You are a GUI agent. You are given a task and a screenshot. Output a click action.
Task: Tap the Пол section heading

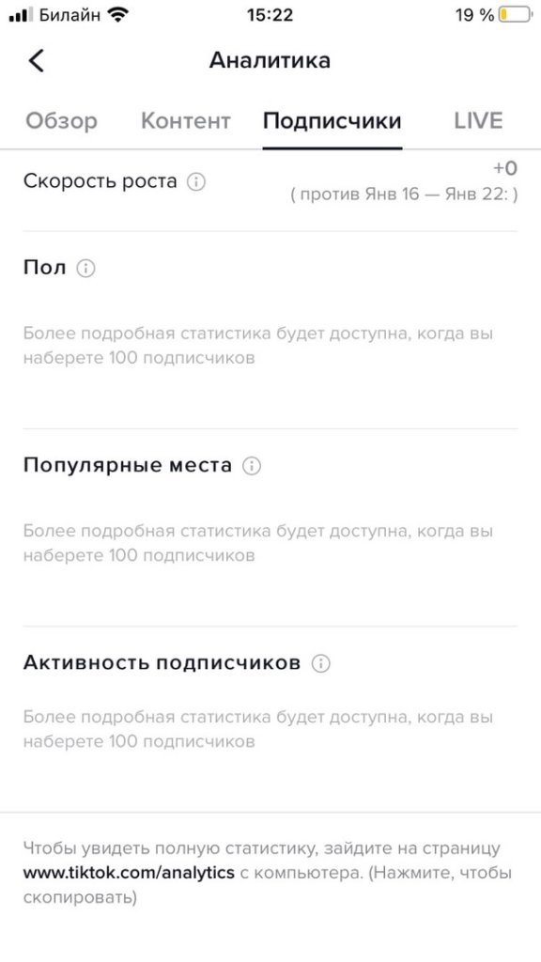(x=45, y=269)
